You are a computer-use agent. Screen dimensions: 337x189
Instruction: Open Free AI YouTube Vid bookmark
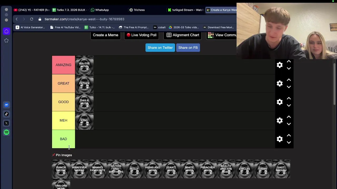(x=65, y=27)
